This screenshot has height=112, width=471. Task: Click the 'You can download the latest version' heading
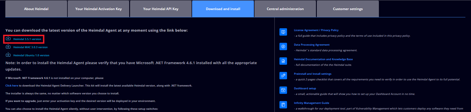click(x=97, y=31)
